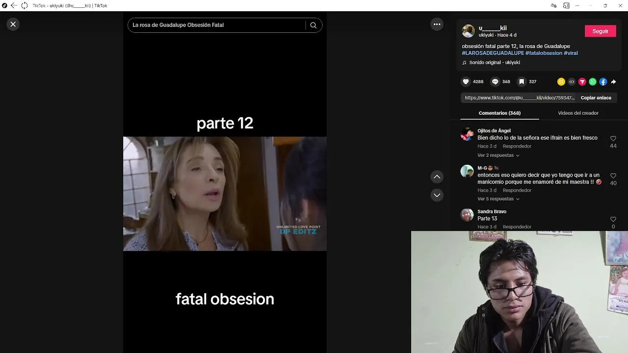The image size is (628, 353).
Task: Click Copiar enlace button
Action: (x=596, y=98)
